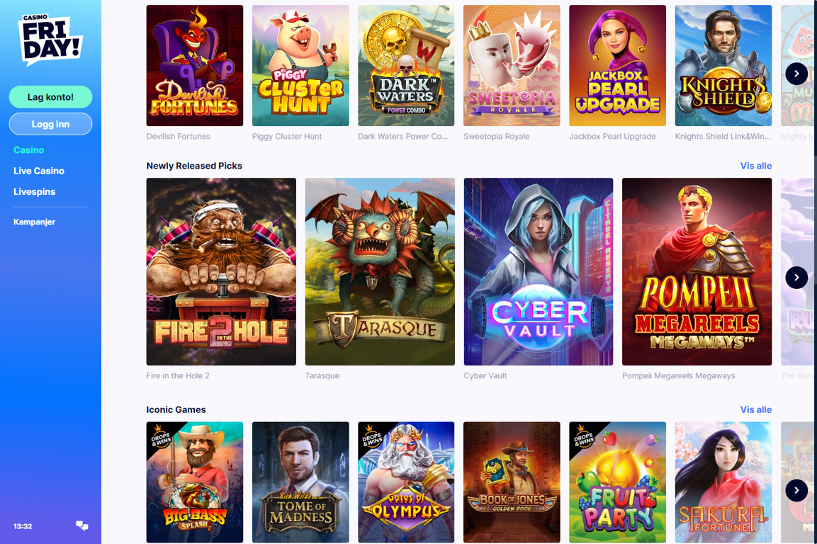
Task: Click the Casino Friday logo
Action: [x=50, y=40]
